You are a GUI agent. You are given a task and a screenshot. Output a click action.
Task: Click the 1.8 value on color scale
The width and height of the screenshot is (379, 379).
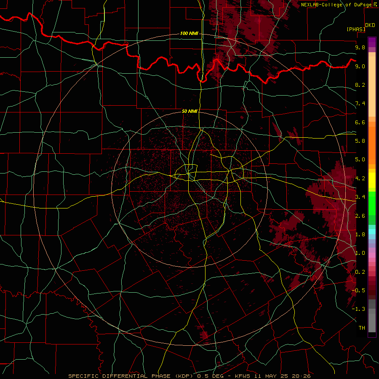coord(360,235)
